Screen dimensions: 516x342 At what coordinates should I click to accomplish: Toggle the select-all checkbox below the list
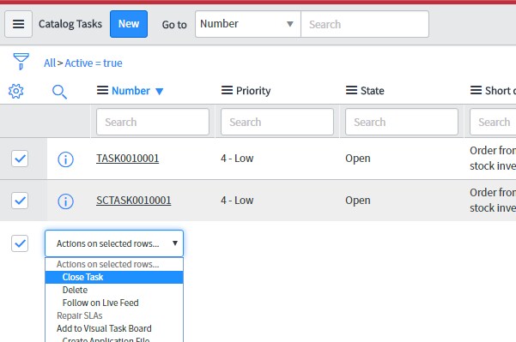pyautogui.click(x=20, y=243)
